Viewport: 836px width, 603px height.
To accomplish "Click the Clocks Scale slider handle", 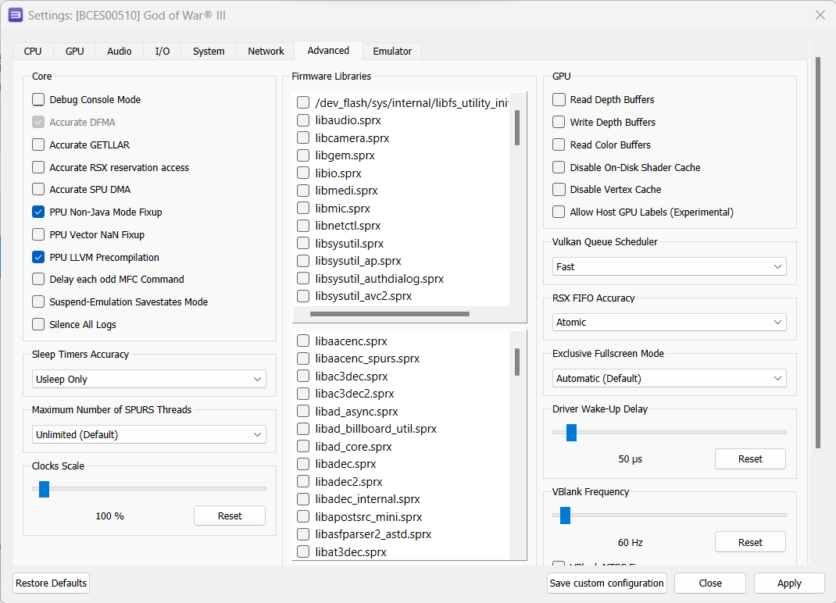I will coord(45,489).
